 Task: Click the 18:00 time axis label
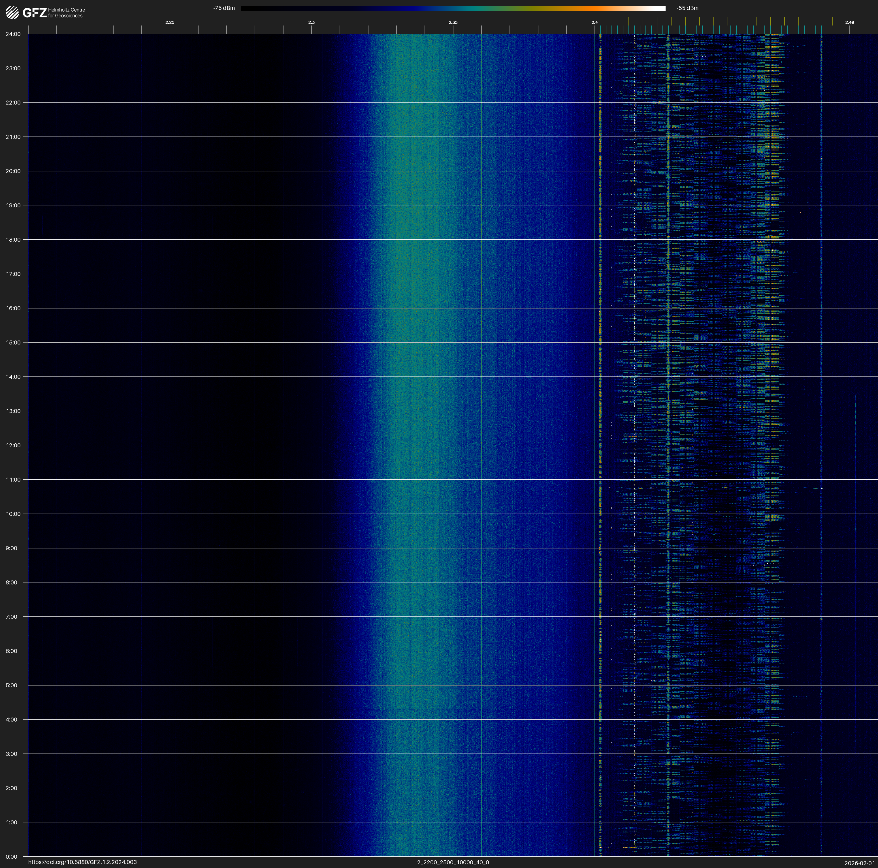point(13,239)
